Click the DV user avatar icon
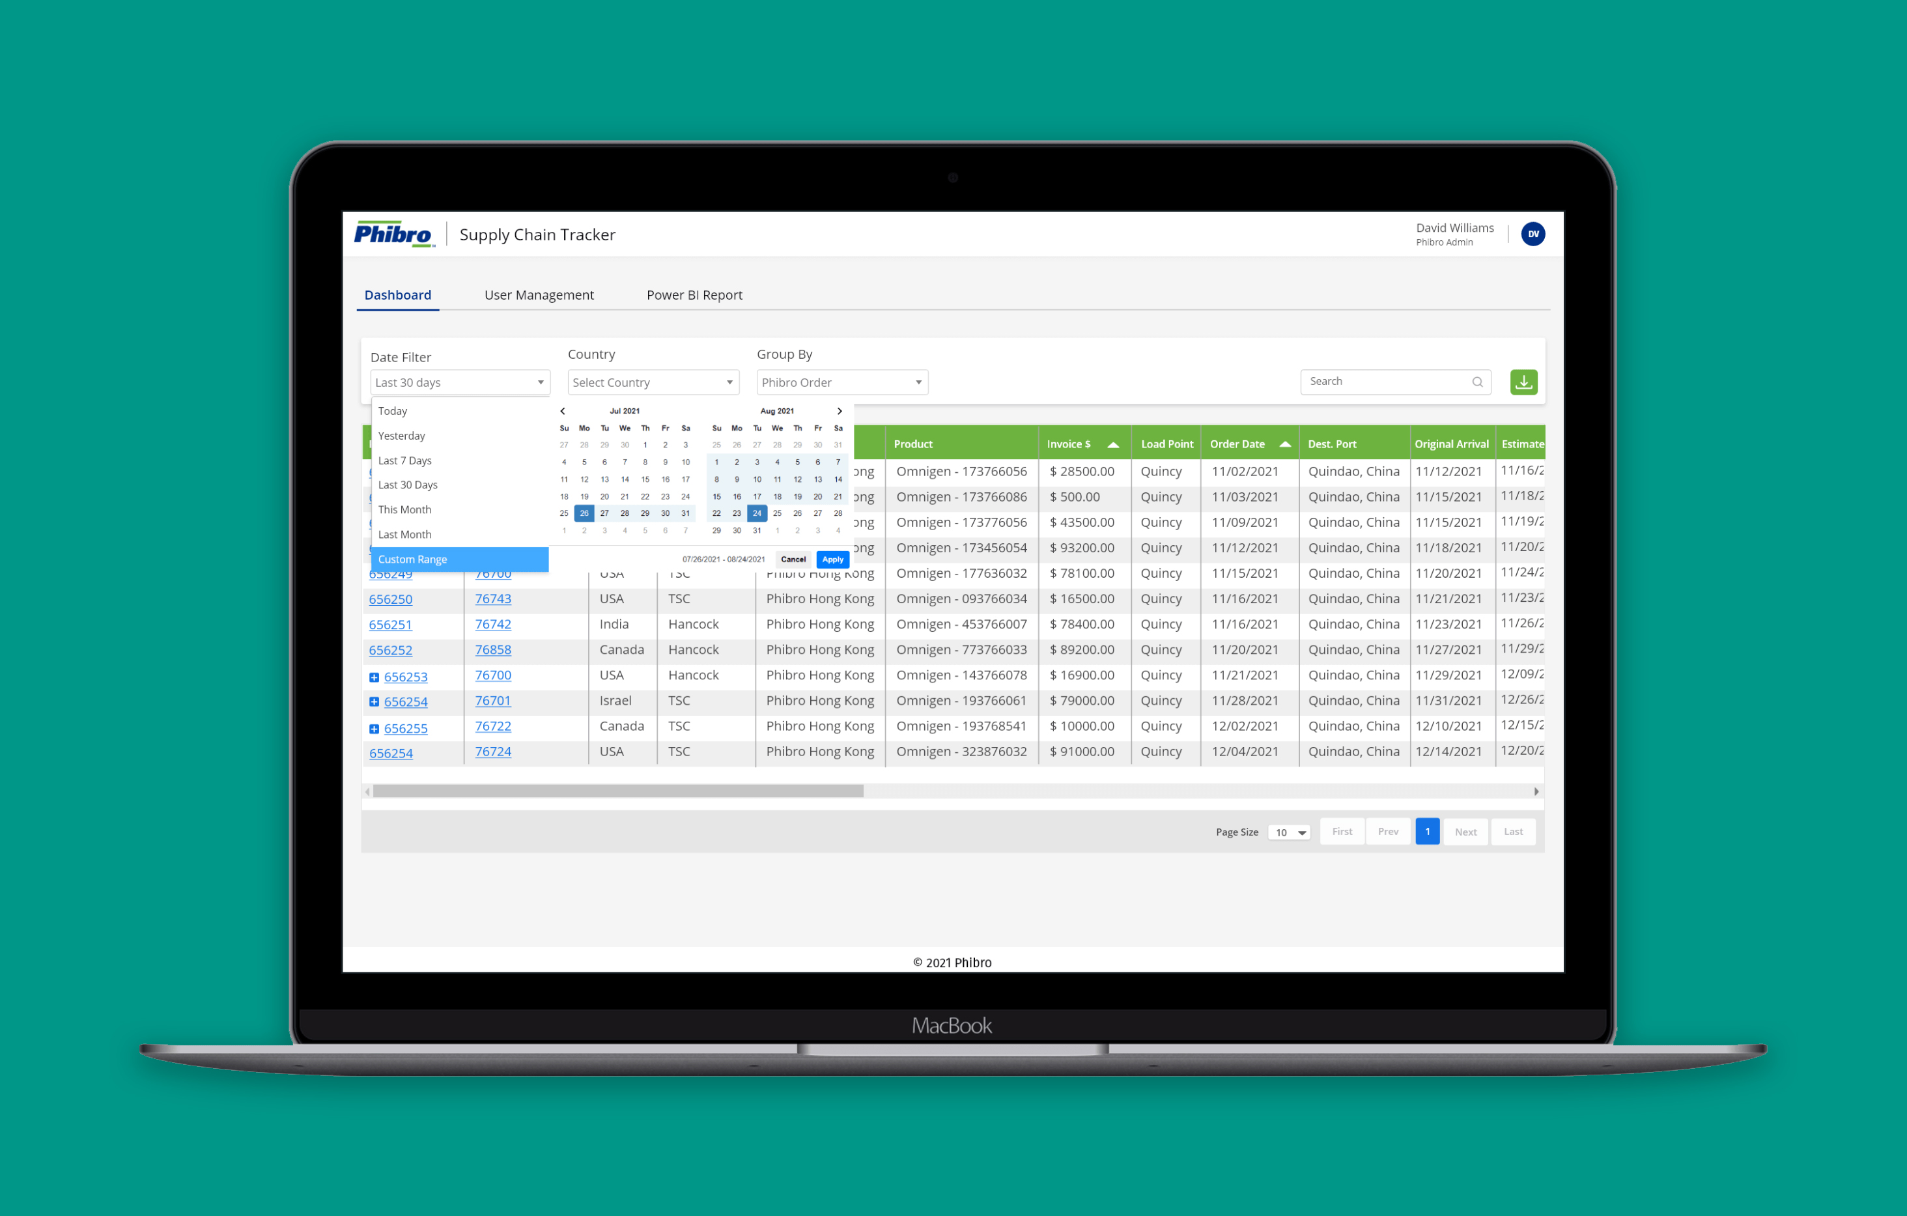The width and height of the screenshot is (1907, 1216). click(1533, 234)
